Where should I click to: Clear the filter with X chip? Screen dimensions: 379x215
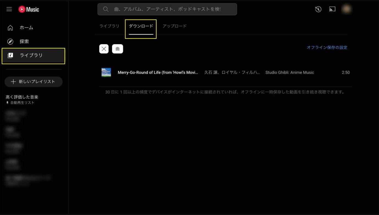pyautogui.click(x=104, y=49)
